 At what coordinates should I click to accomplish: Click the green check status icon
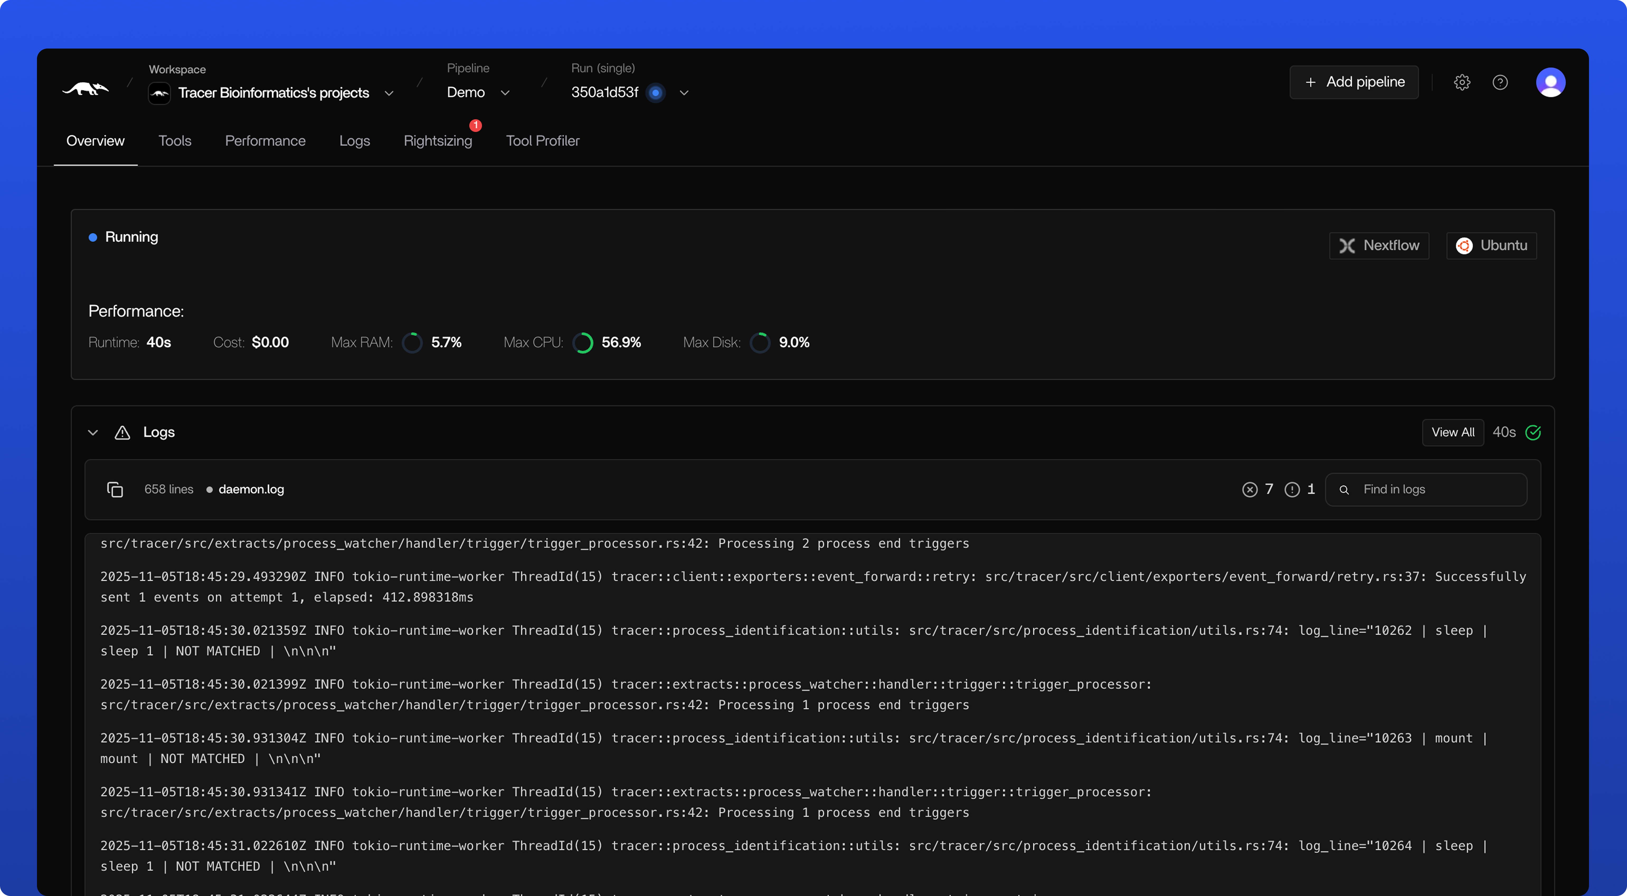point(1533,432)
